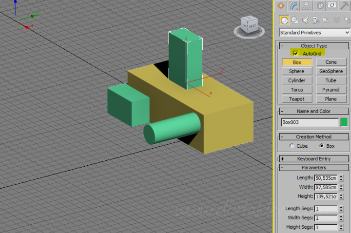Image resolution: width=351 pixels, height=233 pixels.
Task: Open the Display command panel tab
Action: 332,5
